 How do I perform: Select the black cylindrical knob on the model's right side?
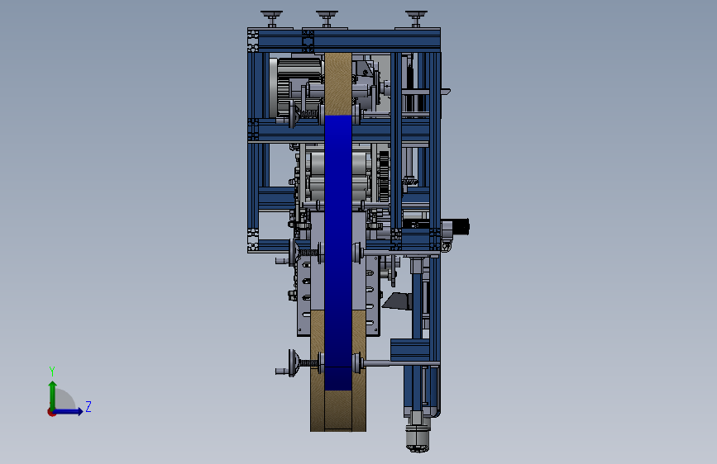pos(461,226)
